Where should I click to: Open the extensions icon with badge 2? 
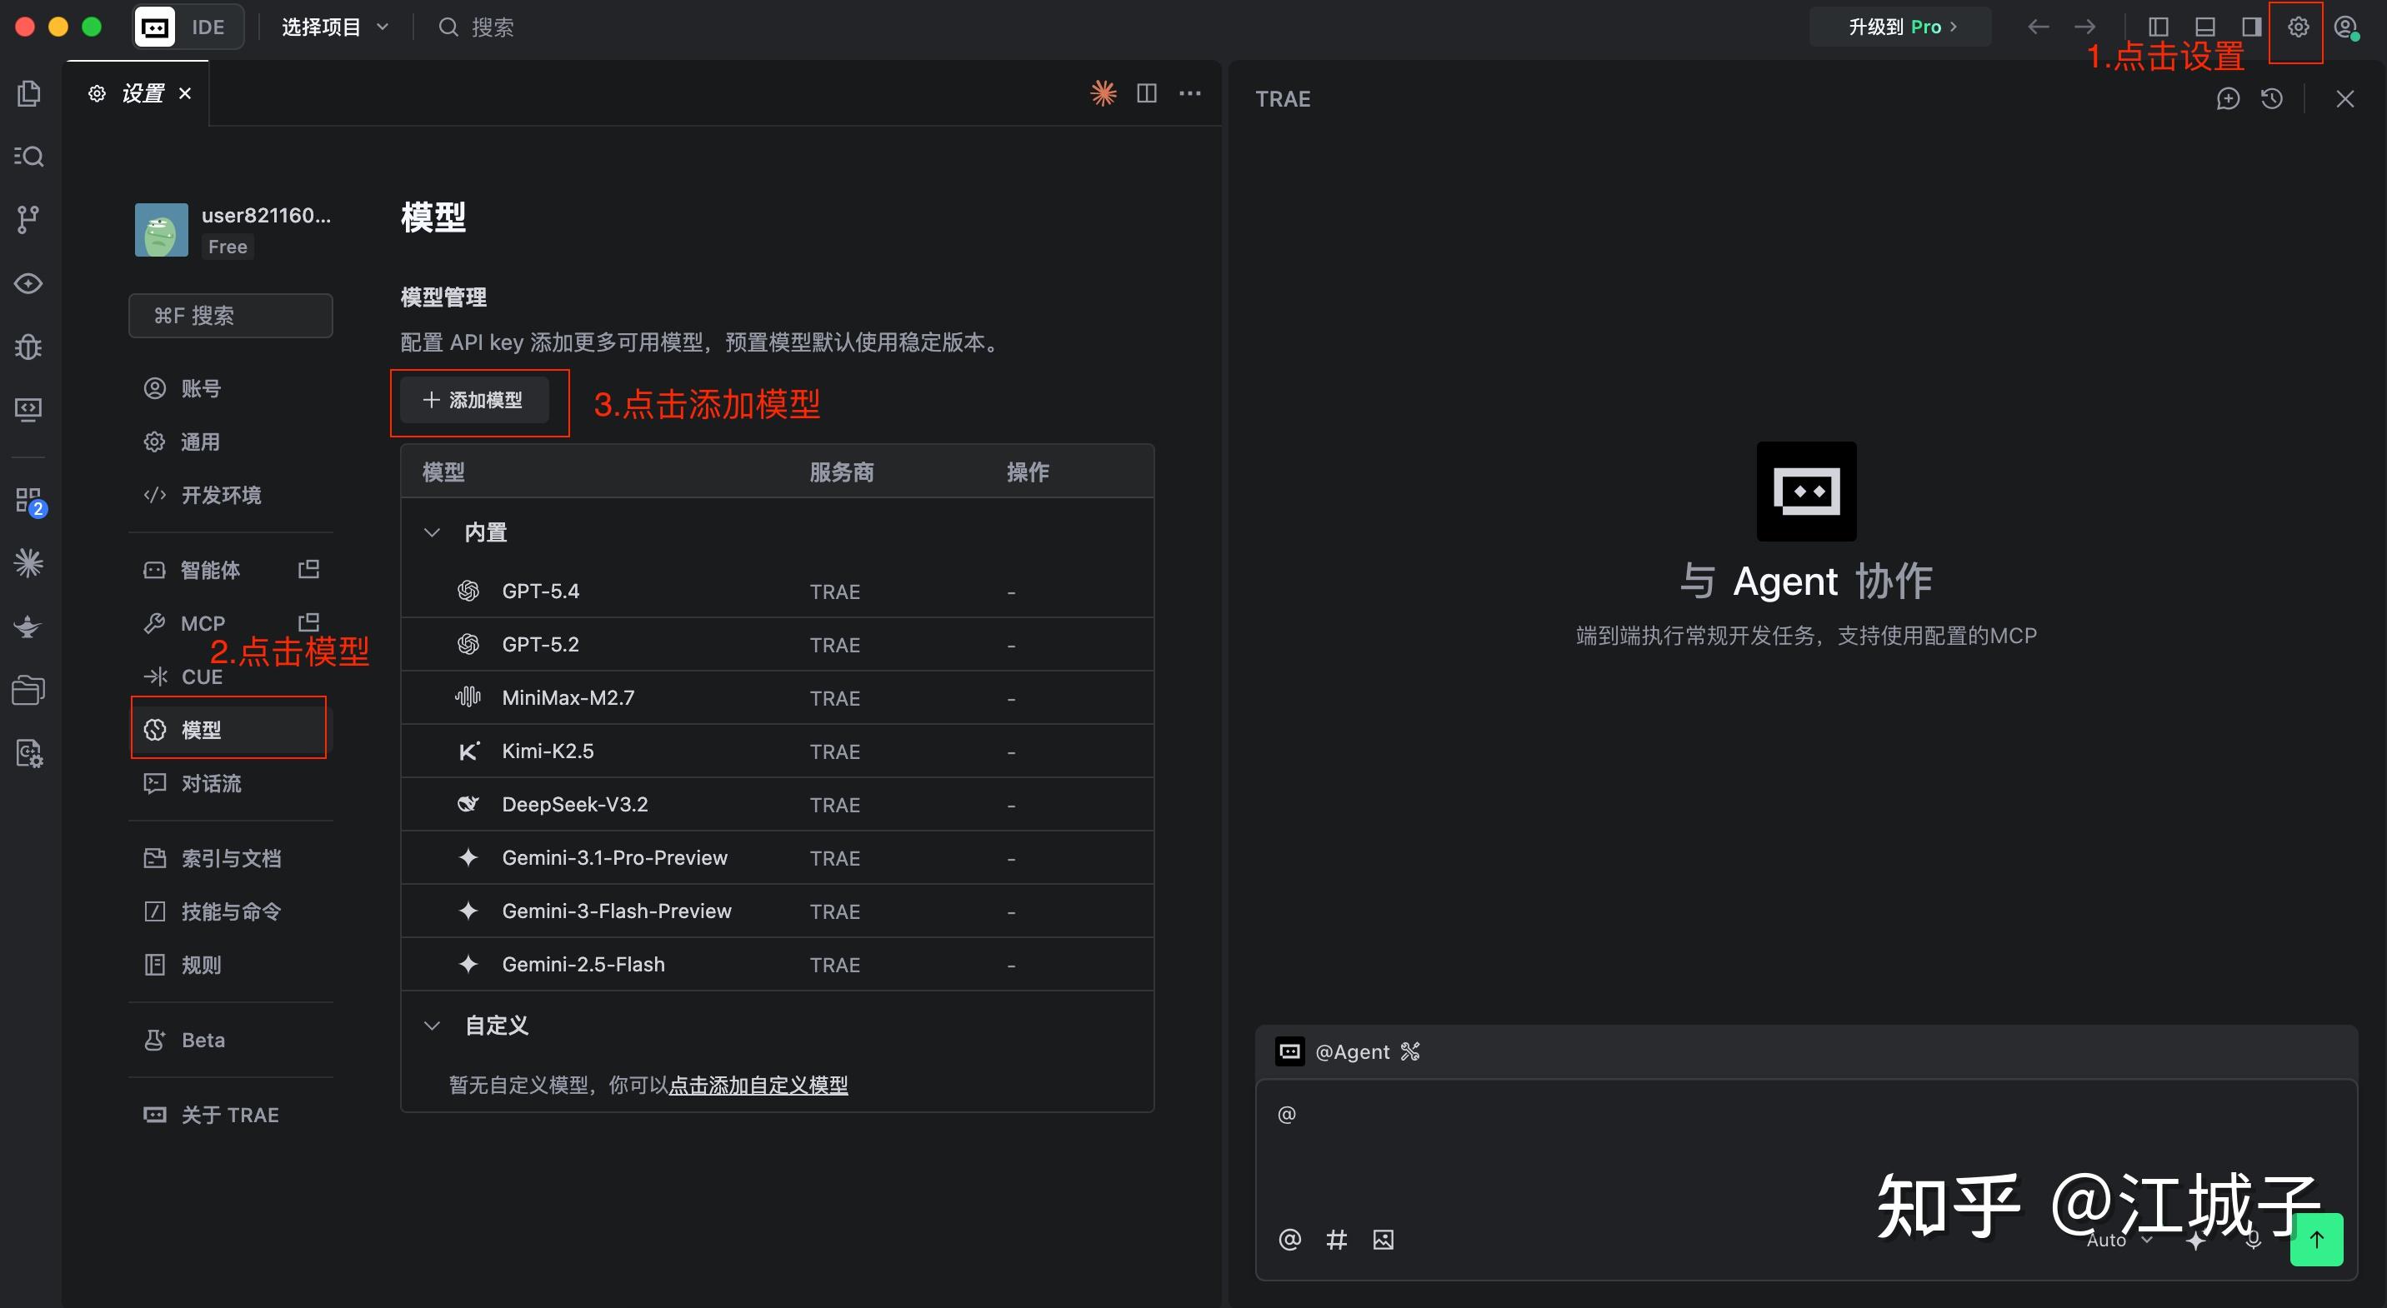coord(30,502)
